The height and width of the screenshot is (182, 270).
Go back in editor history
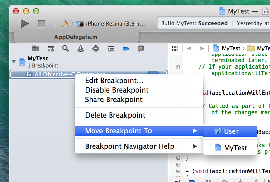point(189,49)
